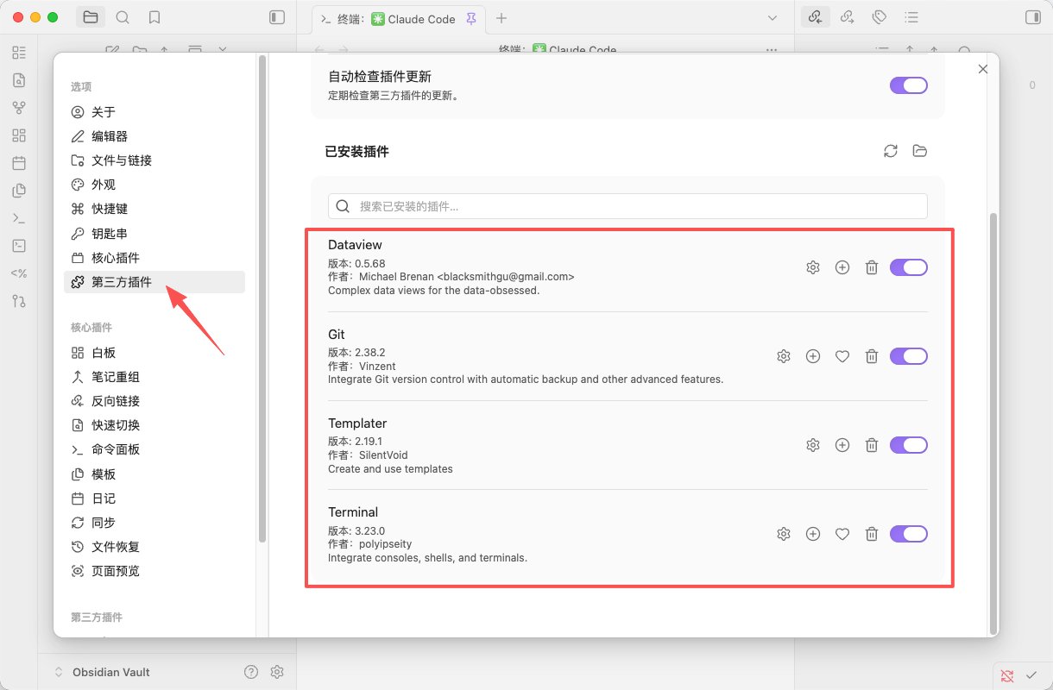Open the tags pane icon

tap(879, 17)
